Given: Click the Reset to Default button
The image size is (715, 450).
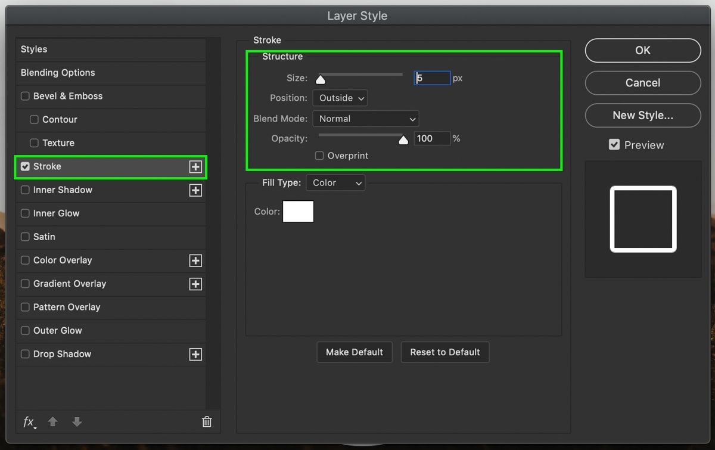Looking at the screenshot, I should coord(445,352).
